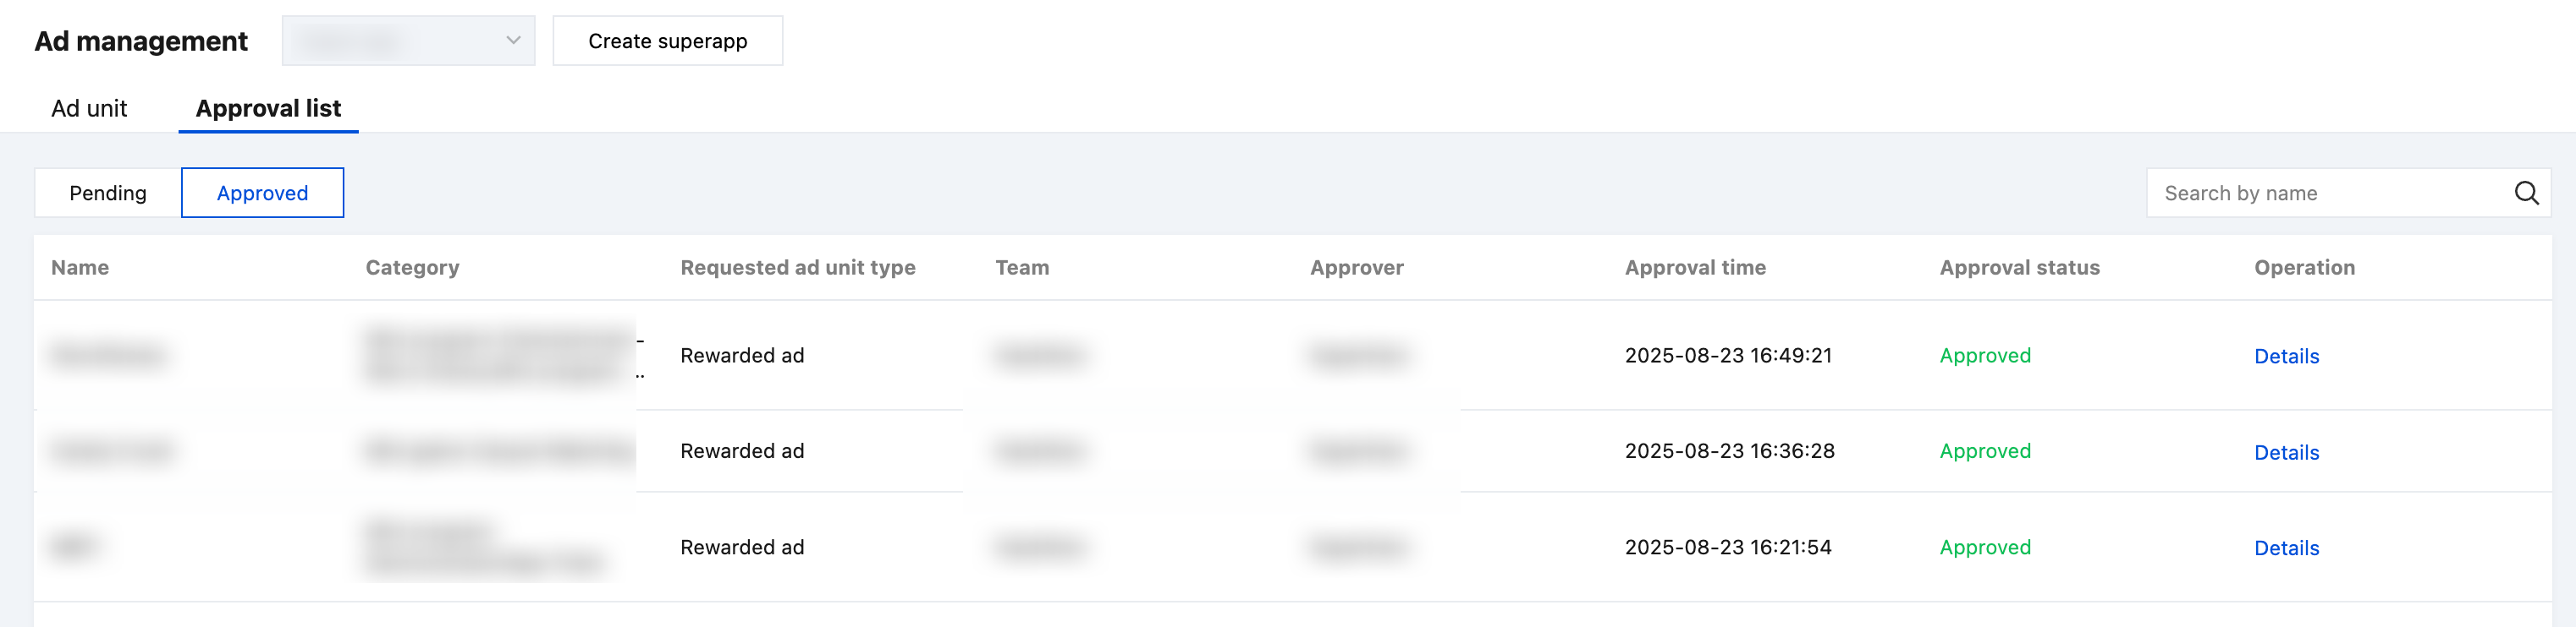Image resolution: width=2576 pixels, height=627 pixels.
Task: Show the Pending approvals filter
Action: coord(108,193)
